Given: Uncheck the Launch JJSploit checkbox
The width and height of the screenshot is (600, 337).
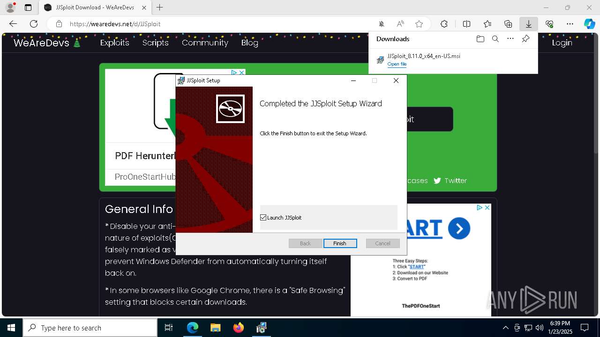Looking at the screenshot, I should click(263, 218).
